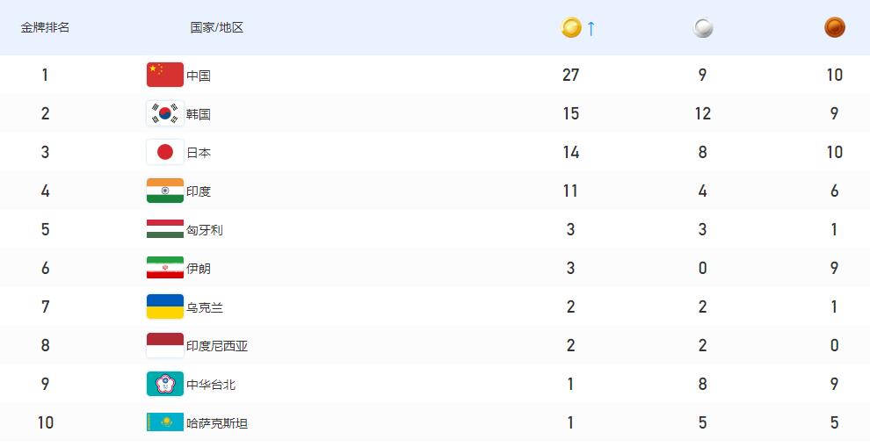Click the silver medal column icon
870x447 pixels.
click(703, 28)
